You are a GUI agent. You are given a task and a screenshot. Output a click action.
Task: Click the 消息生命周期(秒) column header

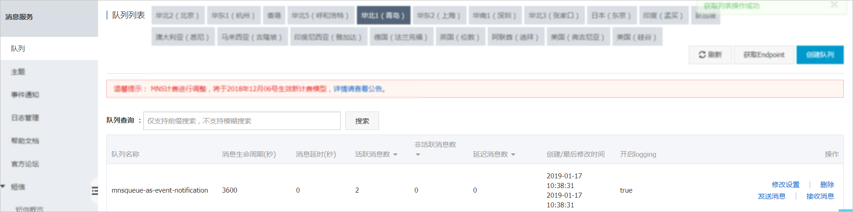pyautogui.click(x=249, y=154)
